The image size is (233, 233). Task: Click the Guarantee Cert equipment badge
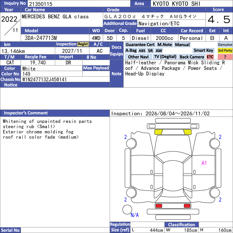[140, 45]
